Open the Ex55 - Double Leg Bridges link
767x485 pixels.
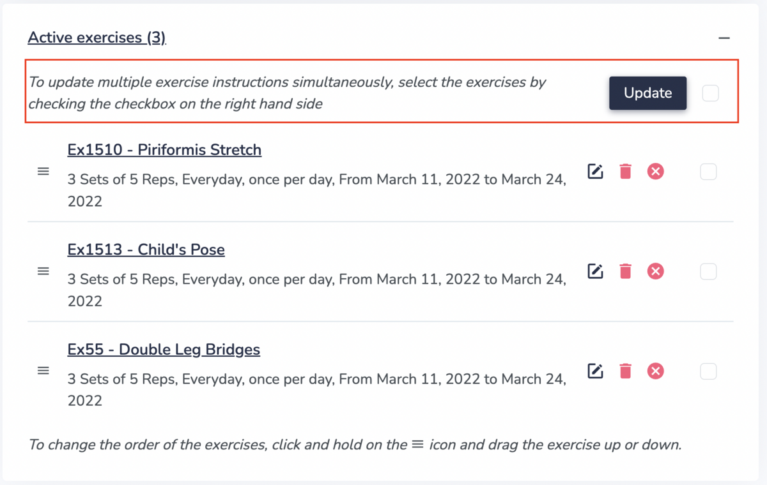pos(164,350)
